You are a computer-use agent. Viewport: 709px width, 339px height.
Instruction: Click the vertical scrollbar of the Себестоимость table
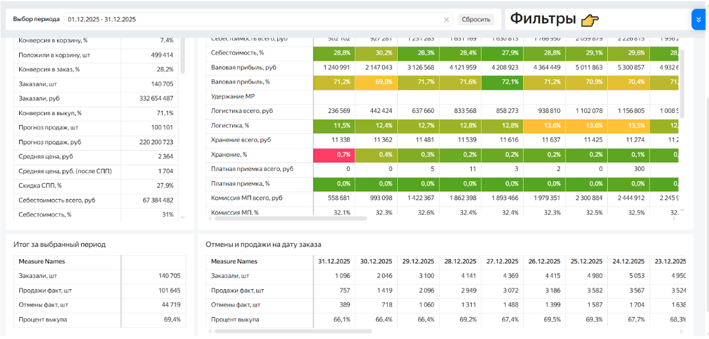tap(681, 83)
